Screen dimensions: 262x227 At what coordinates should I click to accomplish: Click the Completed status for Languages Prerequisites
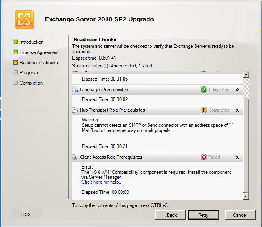pos(219,90)
